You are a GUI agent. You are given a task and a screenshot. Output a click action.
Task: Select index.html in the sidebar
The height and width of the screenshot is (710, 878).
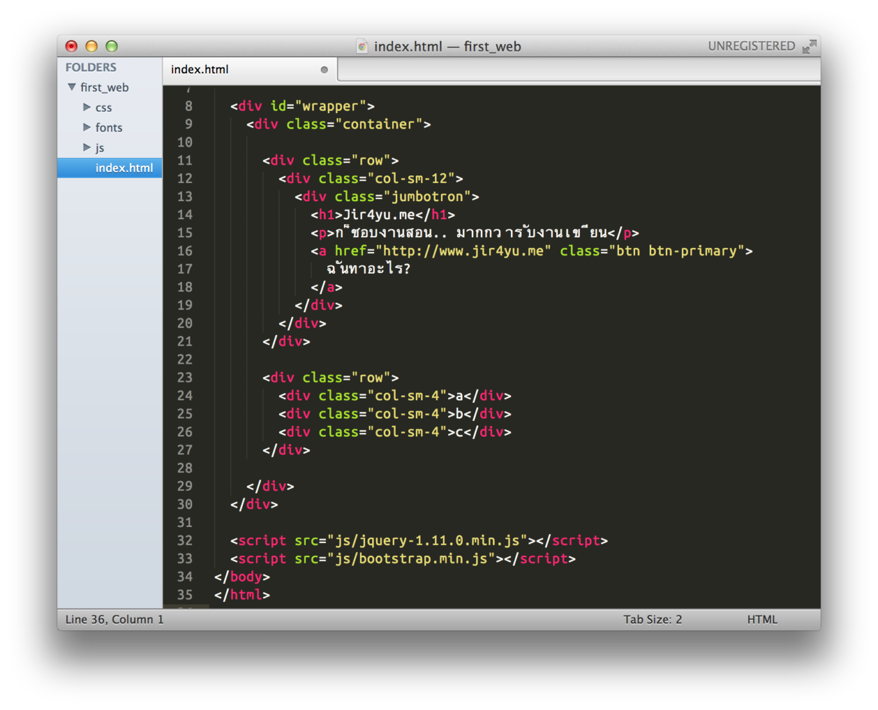tap(110, 168)
